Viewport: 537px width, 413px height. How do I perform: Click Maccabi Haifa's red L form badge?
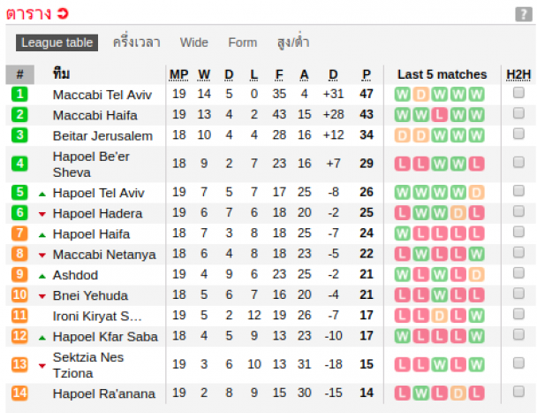439,115
